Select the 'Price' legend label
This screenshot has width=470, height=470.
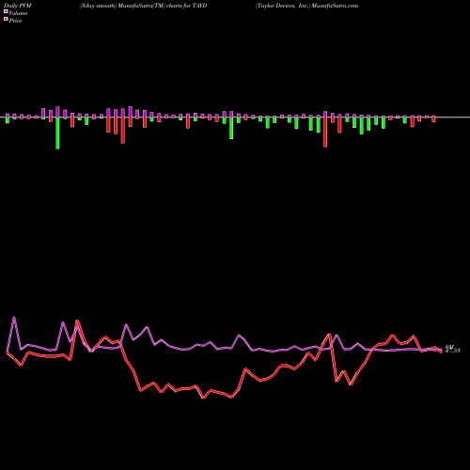click(x=15, y=21)
